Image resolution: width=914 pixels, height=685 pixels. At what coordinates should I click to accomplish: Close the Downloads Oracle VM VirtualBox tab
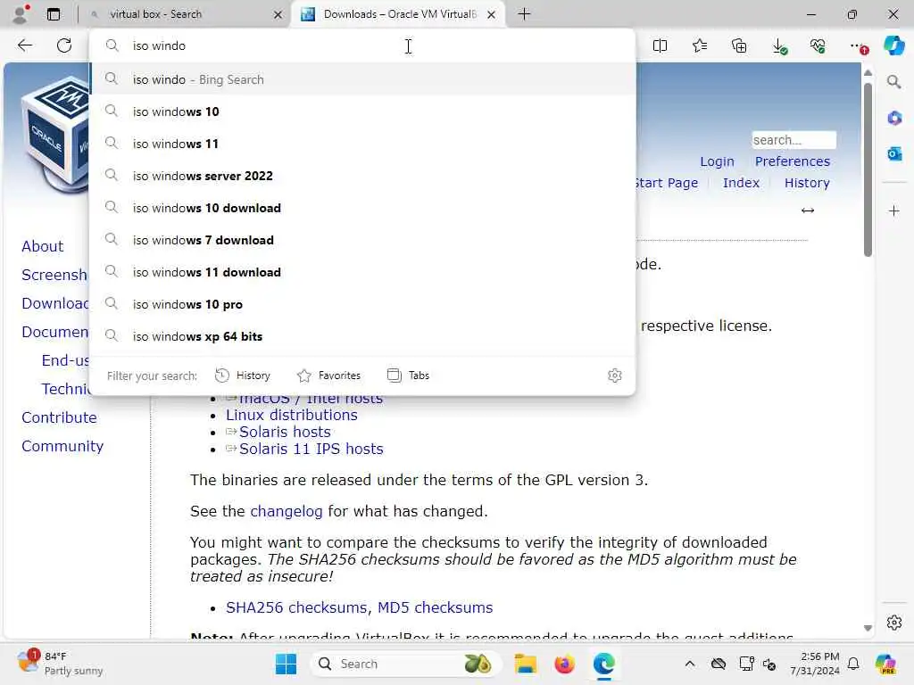[x=492, y=14]
